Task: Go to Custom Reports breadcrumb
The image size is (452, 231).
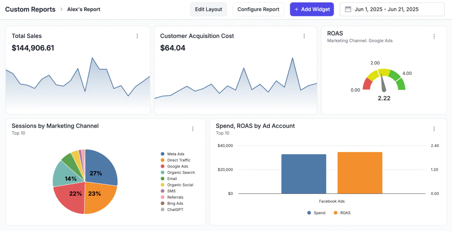Action: (30, 10)
